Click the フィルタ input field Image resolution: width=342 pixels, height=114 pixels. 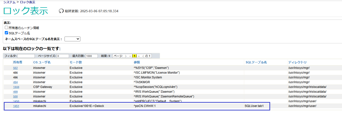point(26,56)
